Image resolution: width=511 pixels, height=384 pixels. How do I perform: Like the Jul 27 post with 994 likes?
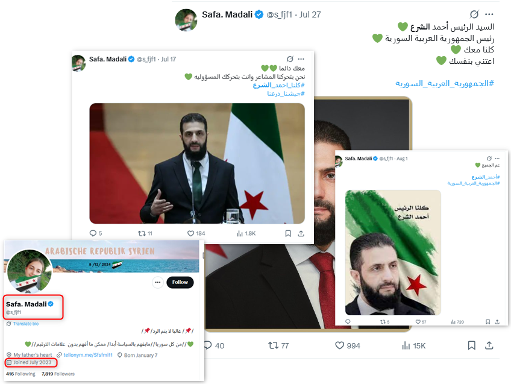pos(348,345)
